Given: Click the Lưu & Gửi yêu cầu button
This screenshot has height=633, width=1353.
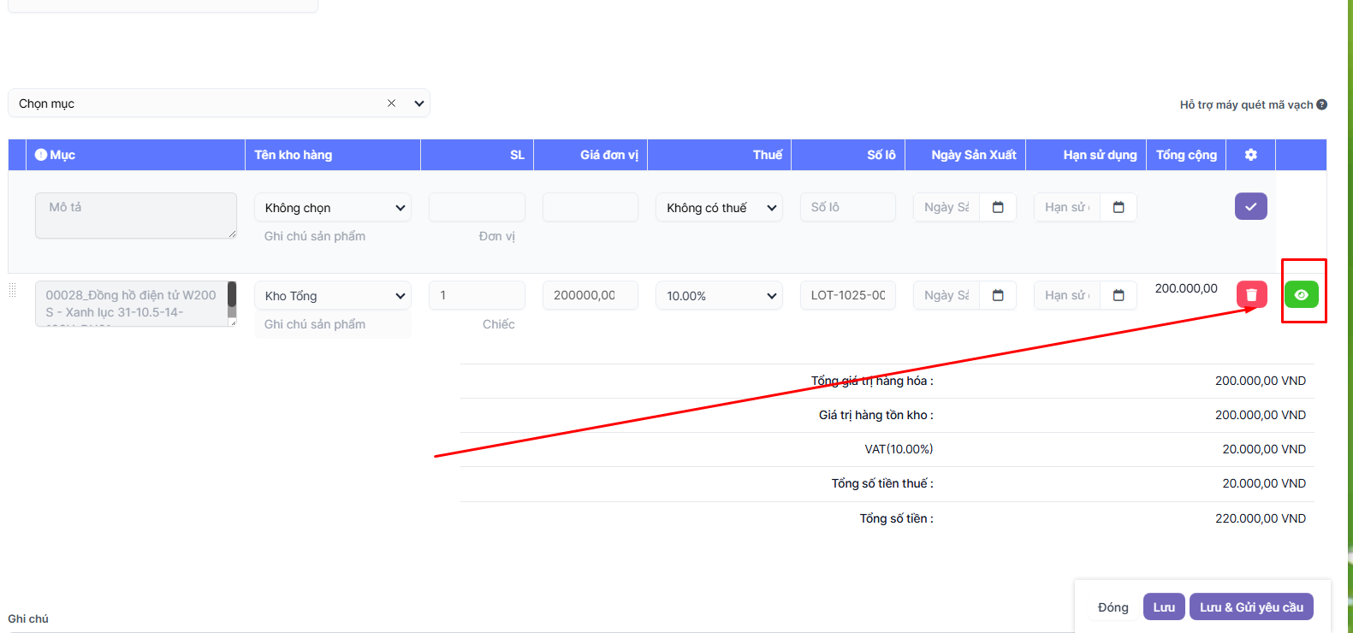Looking at the screenshot, I should (x=1250, y=607).
